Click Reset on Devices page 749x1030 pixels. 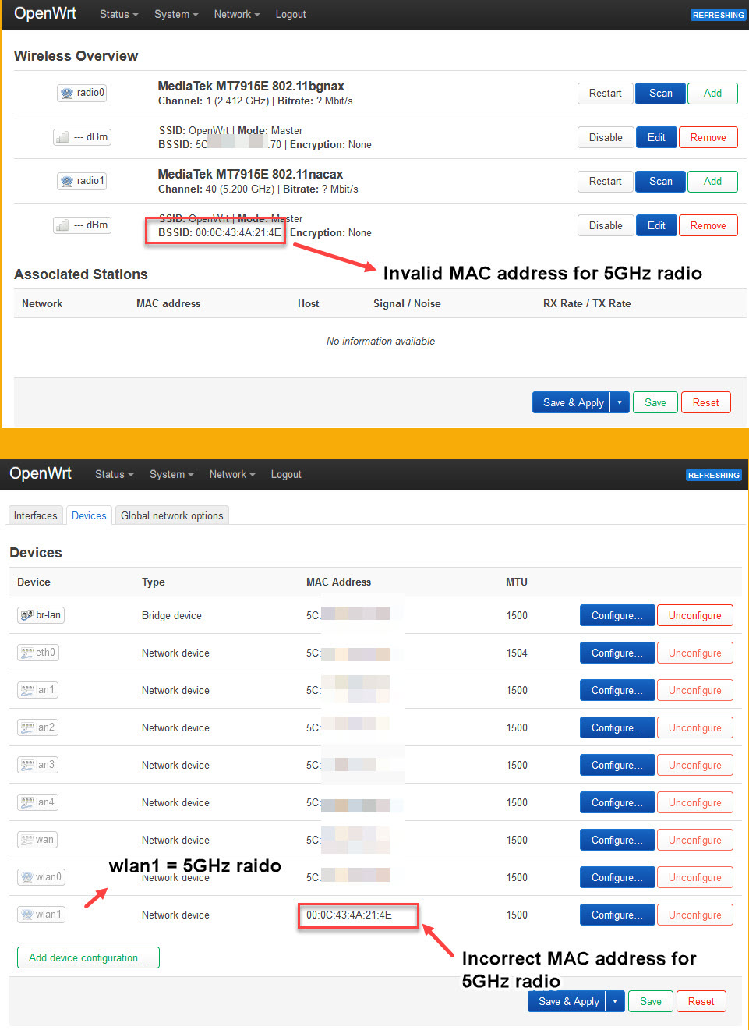click(x=701, y=1001)
